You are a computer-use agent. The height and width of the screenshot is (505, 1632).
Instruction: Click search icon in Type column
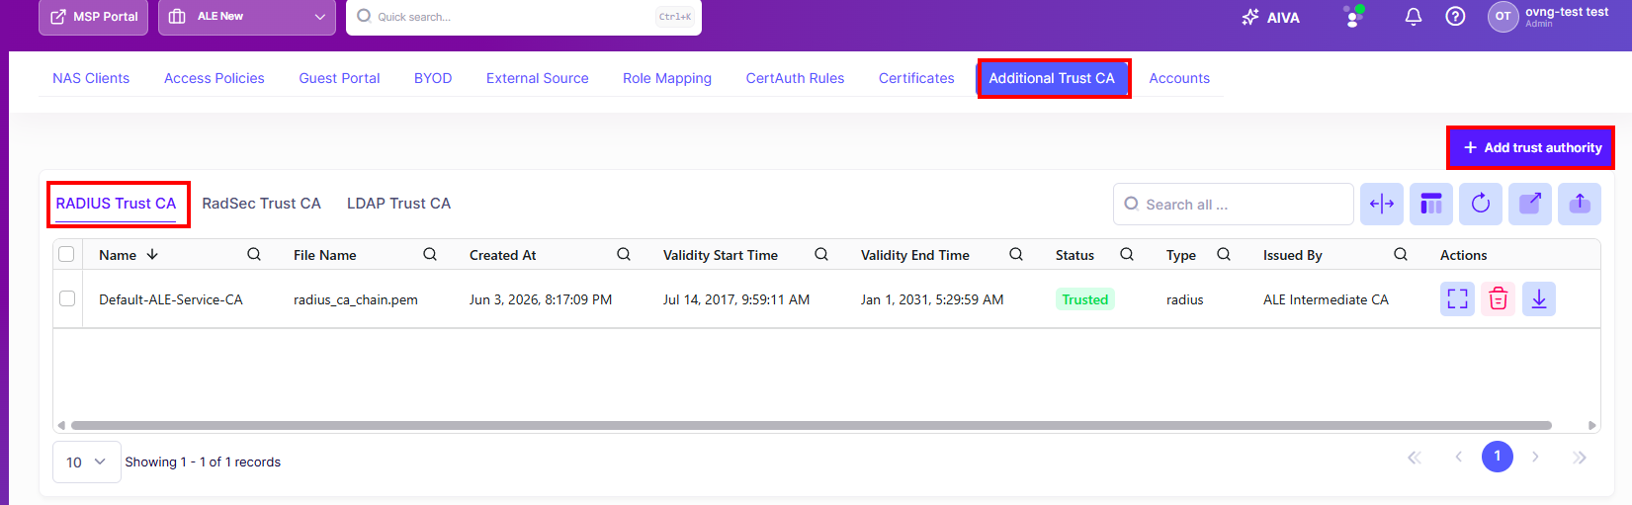1224,255
